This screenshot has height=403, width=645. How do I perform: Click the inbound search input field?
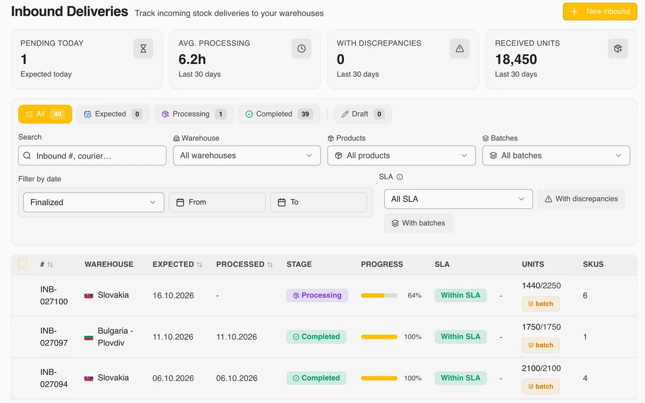tap(92, 155)
